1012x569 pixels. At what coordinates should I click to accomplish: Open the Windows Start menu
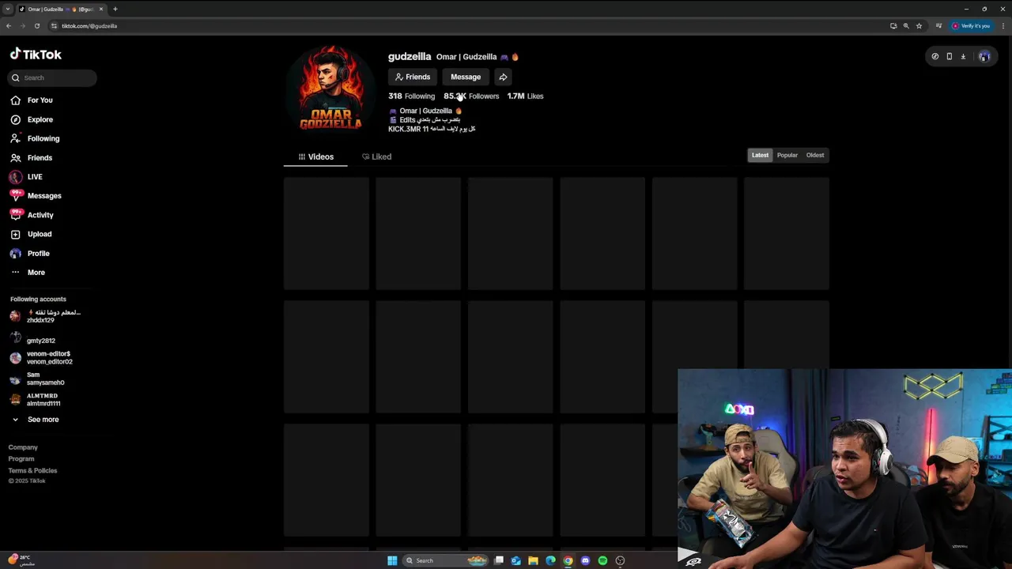pyautogui.click(x=392, y=560)
